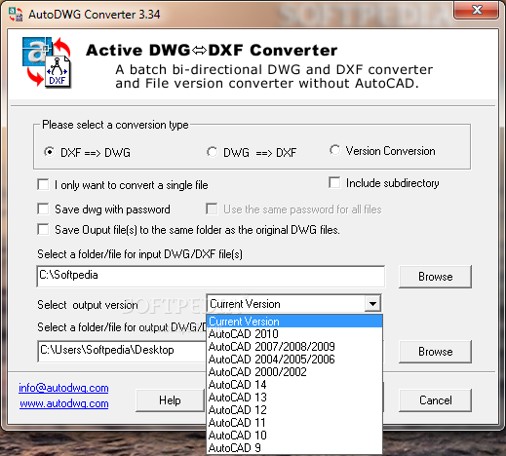The height and width of the screenshot is (456, 506).
Task: Select AutoCAD 2004/2005/2006 option
Action: point(294,360)
